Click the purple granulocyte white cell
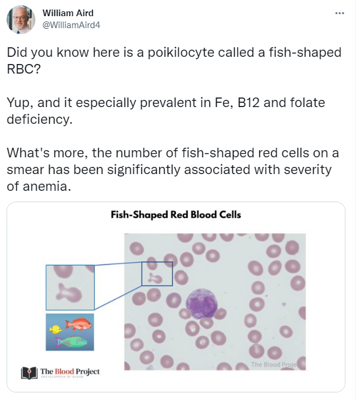358x399 pixels. [202, 304]
